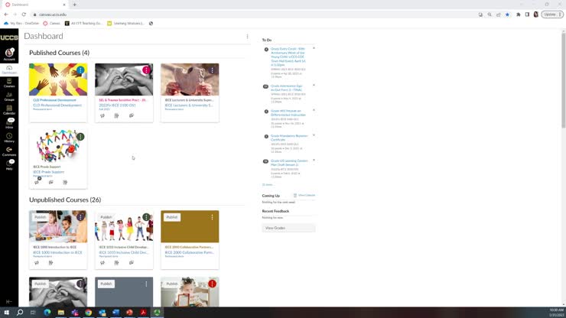The width and height of the screenshot is (566, 318).
Task: Open the Help menu in sidebar
Action: (9, 165)
